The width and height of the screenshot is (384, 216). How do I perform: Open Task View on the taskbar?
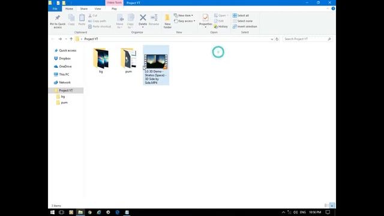pos(61,212)
